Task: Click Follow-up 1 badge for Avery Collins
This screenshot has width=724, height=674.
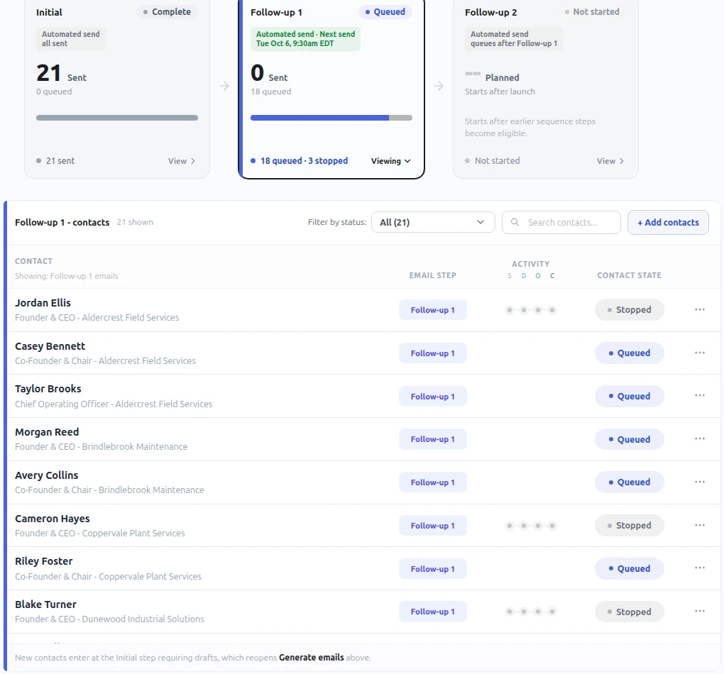Action: click(x=433, y=482)
